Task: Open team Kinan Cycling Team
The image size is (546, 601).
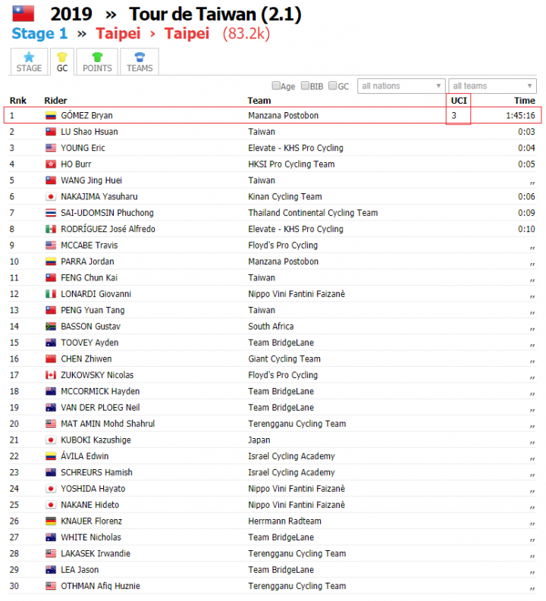Action: coord(285,196)
